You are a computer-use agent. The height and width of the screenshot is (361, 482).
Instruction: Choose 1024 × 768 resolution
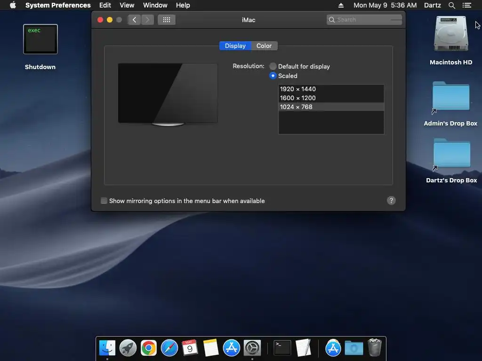point(331,107)
